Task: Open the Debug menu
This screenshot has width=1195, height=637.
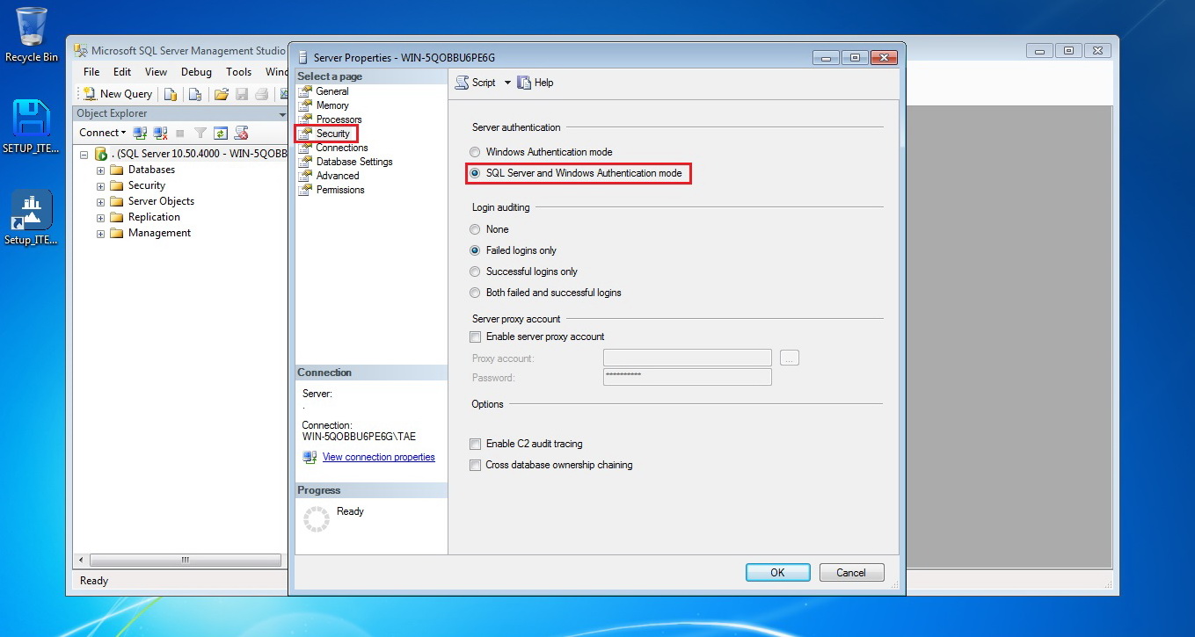Action: 197,72
